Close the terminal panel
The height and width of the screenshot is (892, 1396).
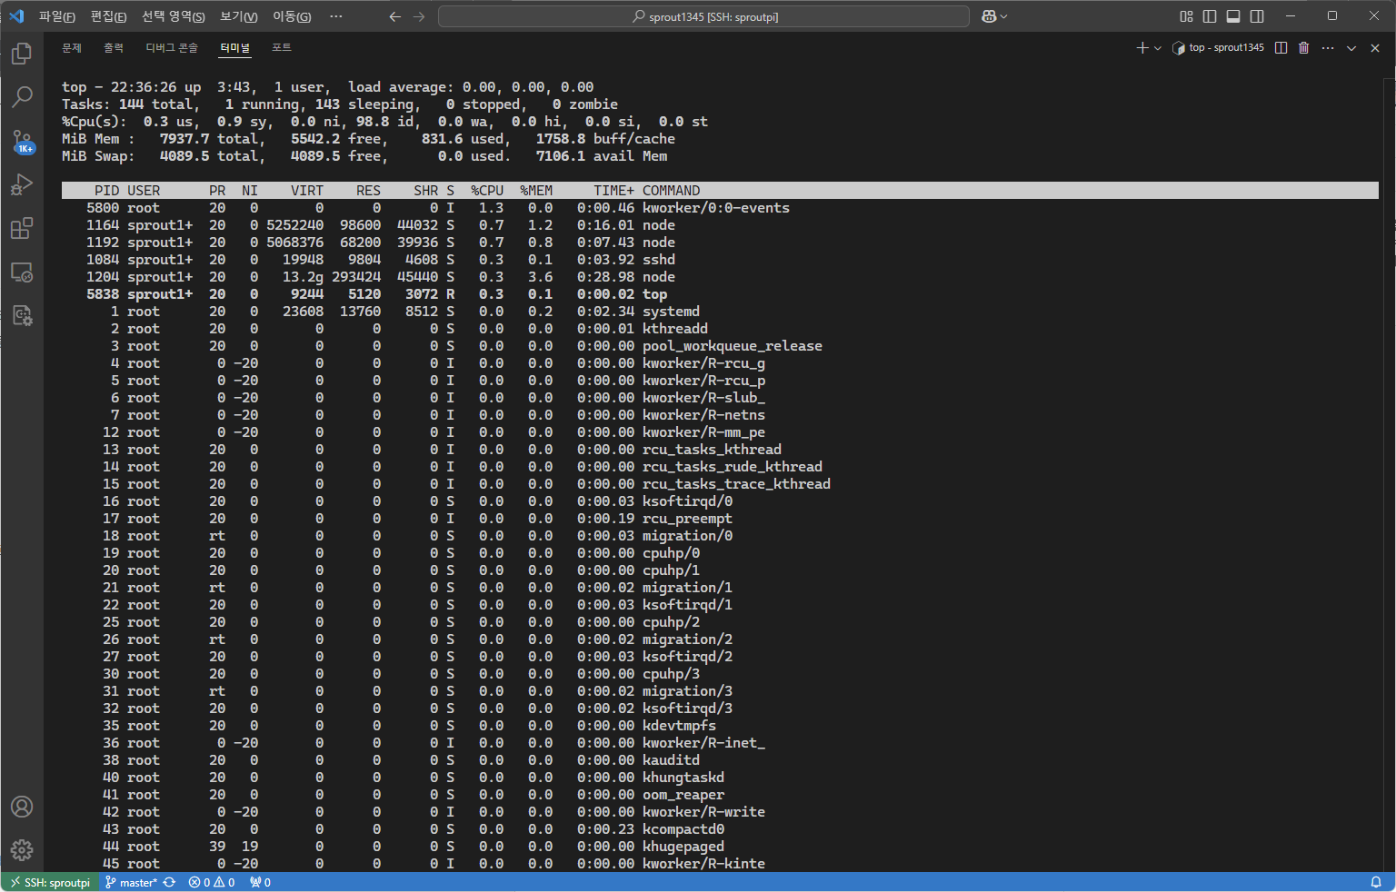[1375, 48]
